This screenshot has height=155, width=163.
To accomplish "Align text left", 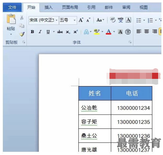I will (x=139, y=31).
